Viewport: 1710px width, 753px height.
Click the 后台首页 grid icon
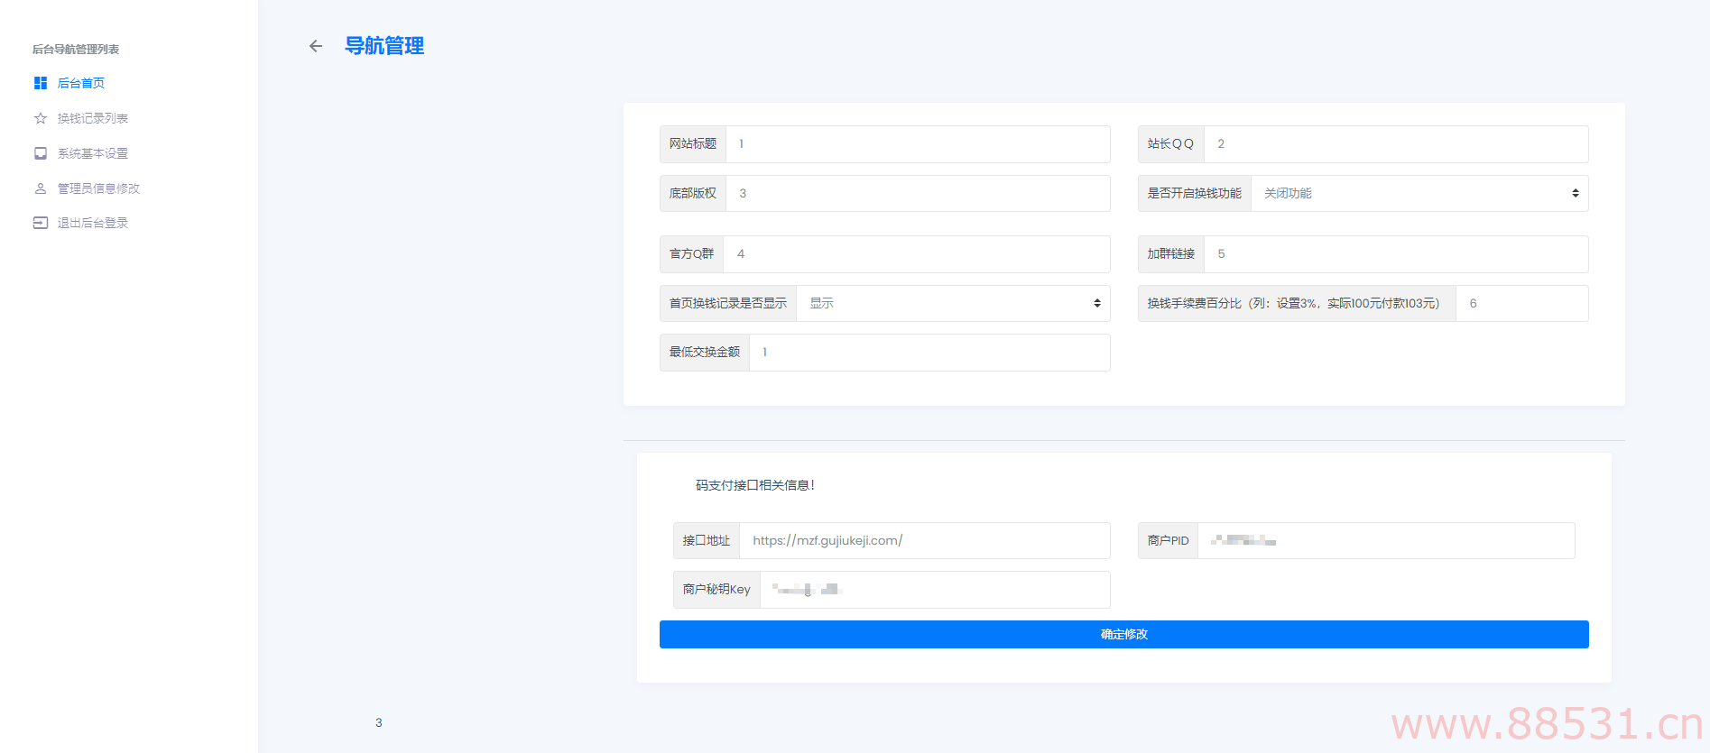(41, 83)
